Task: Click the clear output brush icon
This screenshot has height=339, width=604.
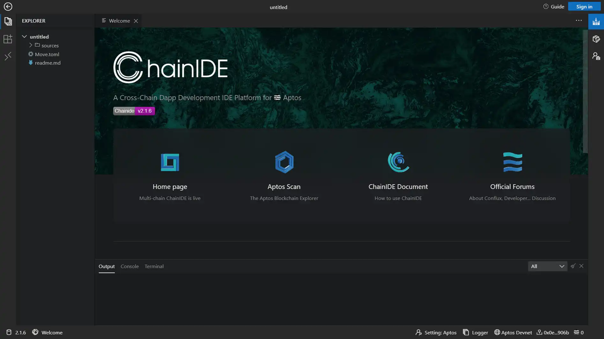Action: [x=573, y=266]
